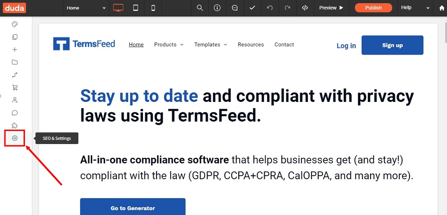Screen dimensions: 447x215
Task: Open the Pages panel
Action: [15, 37]
